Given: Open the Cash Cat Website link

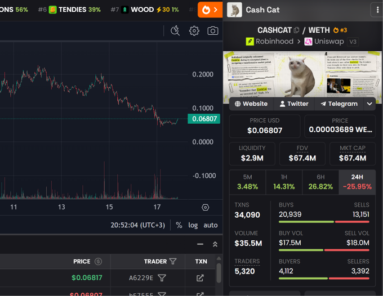Looking at the screenshot, I should (251, 104).
